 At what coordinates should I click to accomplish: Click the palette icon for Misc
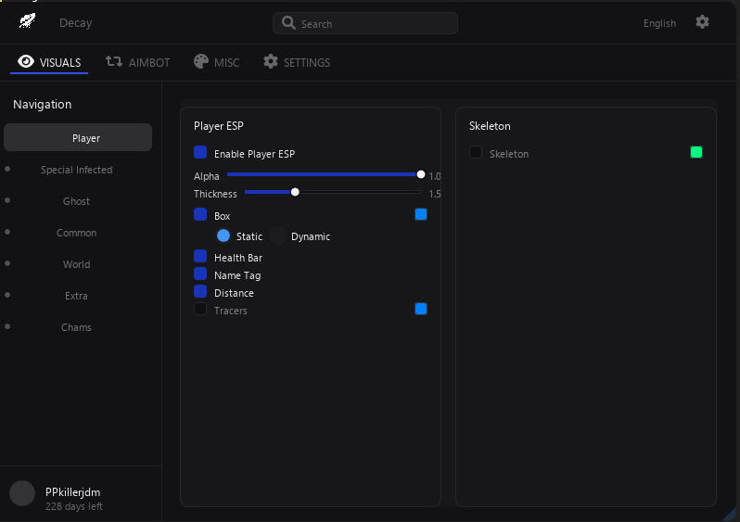tap(201, 62)
